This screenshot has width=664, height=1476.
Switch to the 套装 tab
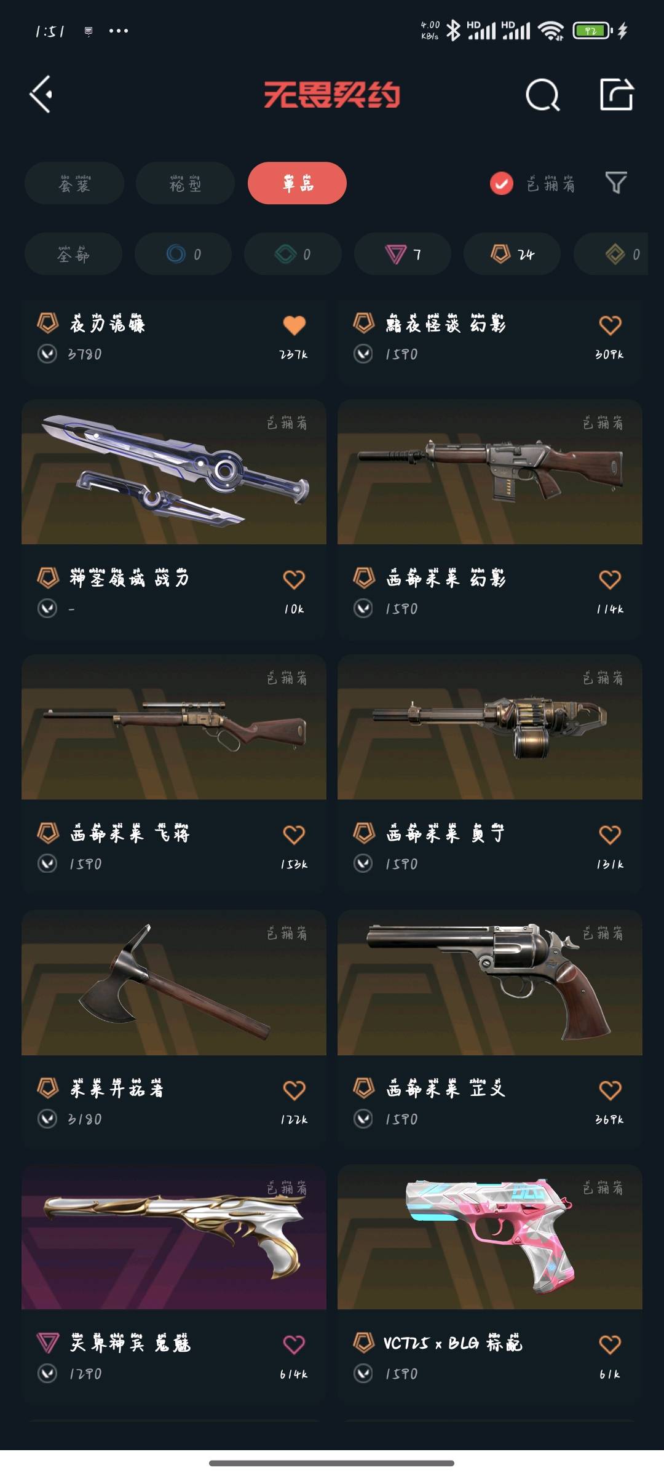(x=74, y=183)
